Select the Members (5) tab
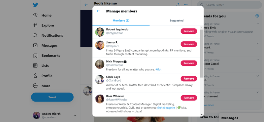 [121, 20]
